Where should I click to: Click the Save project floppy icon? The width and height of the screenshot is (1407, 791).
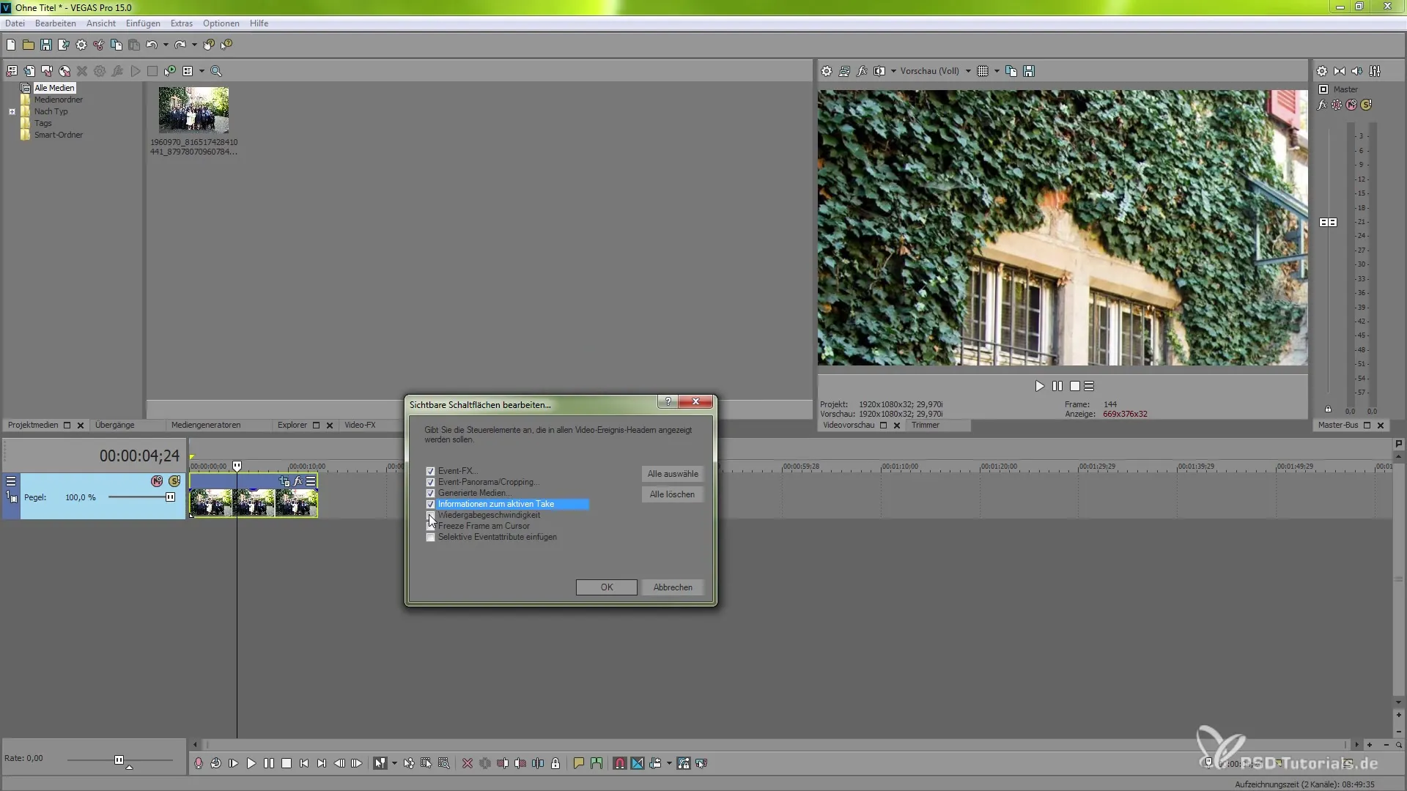(45, 45)
